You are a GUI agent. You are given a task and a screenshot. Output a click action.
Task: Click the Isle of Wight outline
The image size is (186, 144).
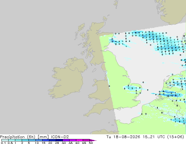click(119, 109)
